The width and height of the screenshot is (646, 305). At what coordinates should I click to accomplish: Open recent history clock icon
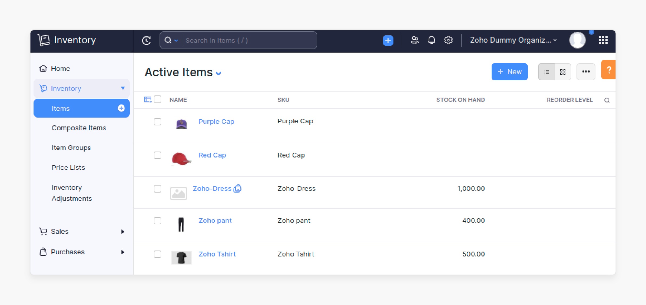pos(146,40)
